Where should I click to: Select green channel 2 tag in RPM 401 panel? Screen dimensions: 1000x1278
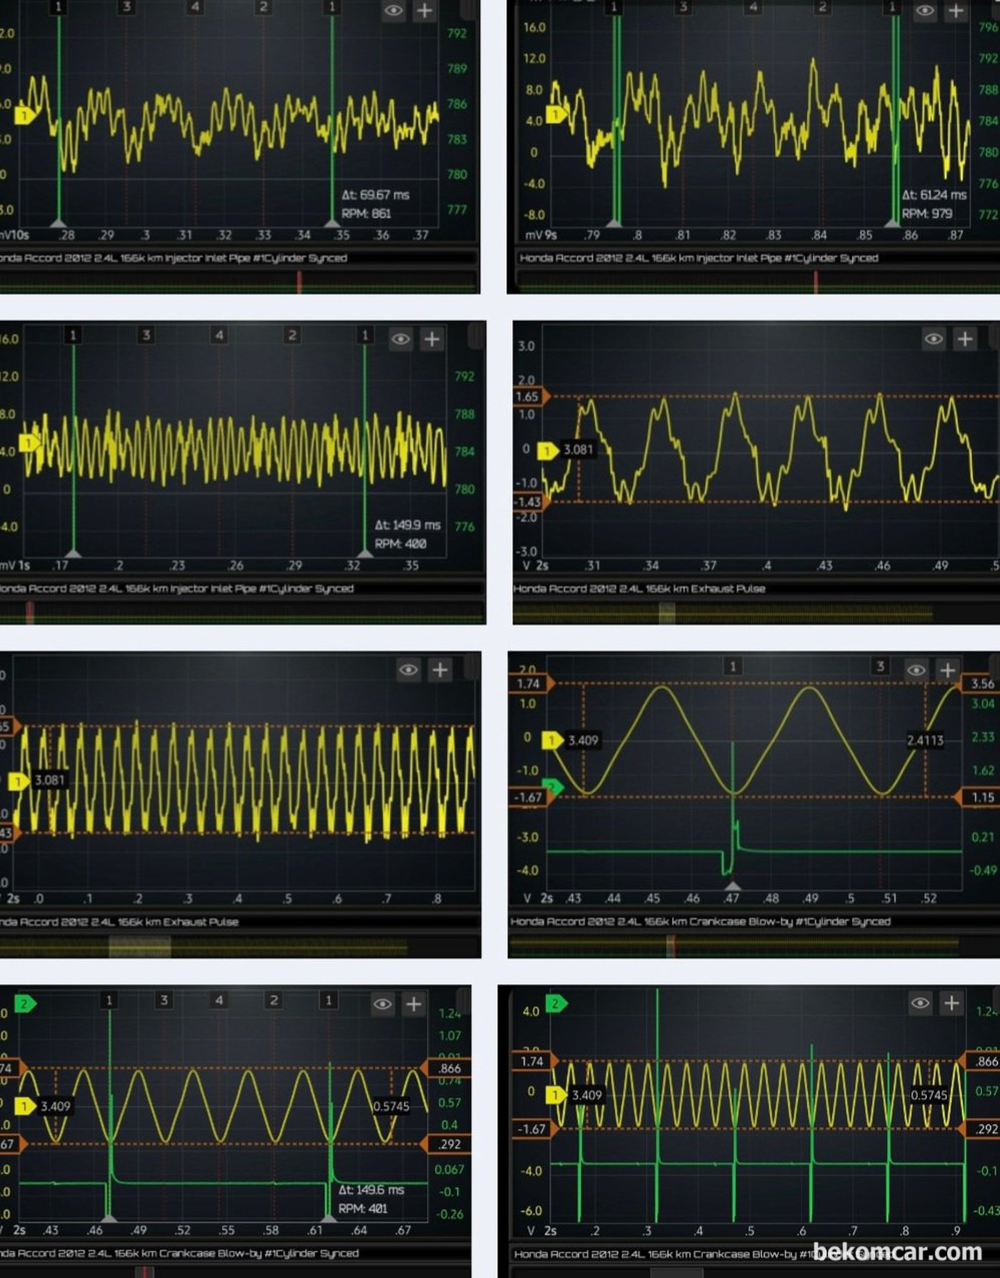coord(25,1004)
